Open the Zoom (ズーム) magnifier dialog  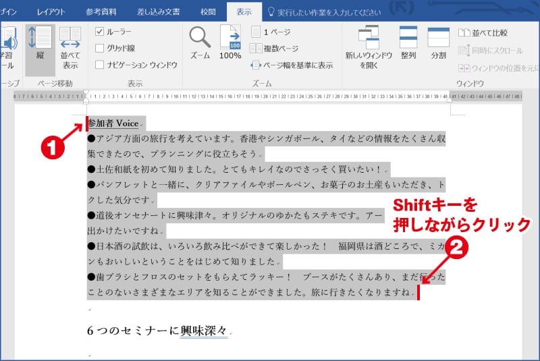(x=200, y=43)
